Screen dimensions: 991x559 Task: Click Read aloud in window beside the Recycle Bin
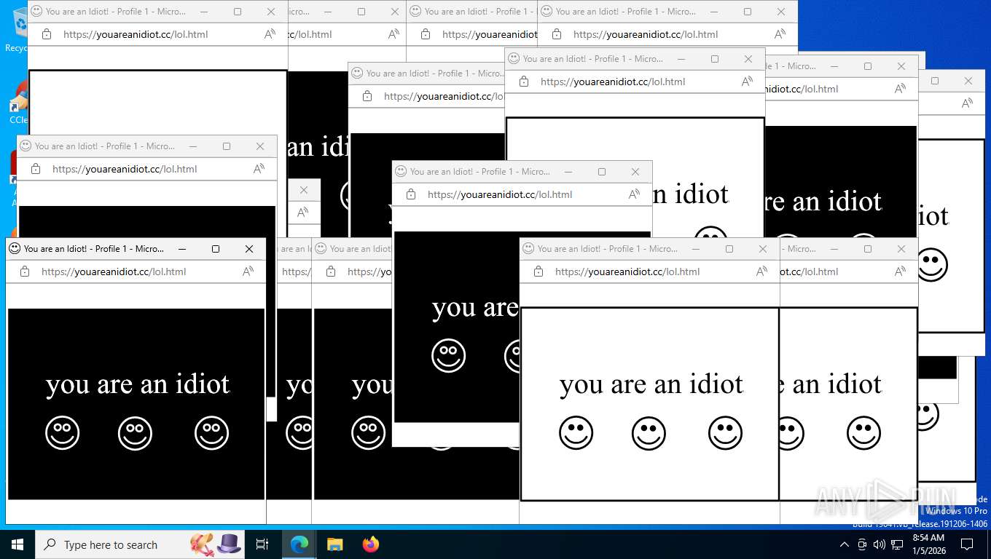click(270, 34)
